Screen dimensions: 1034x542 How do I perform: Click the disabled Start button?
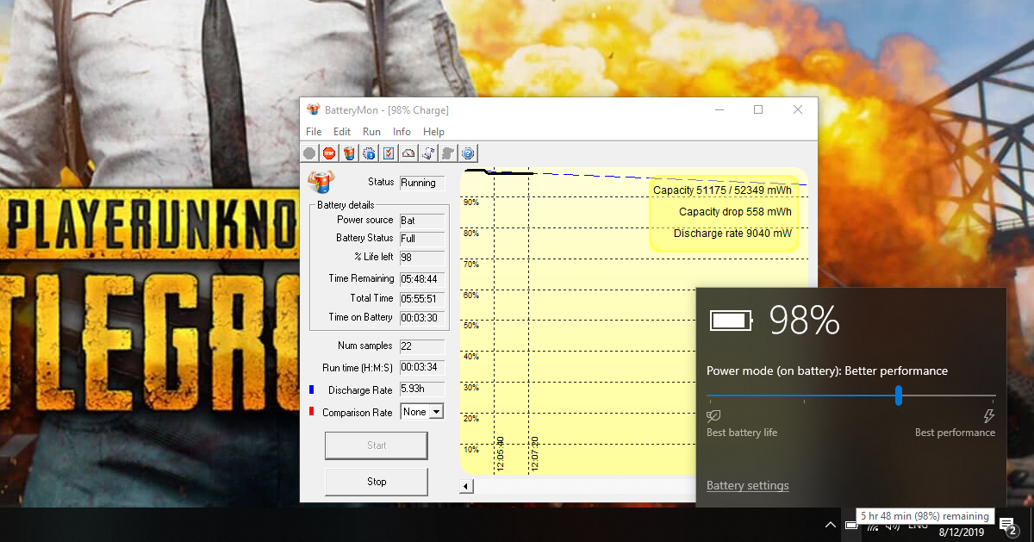coord(377,445)
